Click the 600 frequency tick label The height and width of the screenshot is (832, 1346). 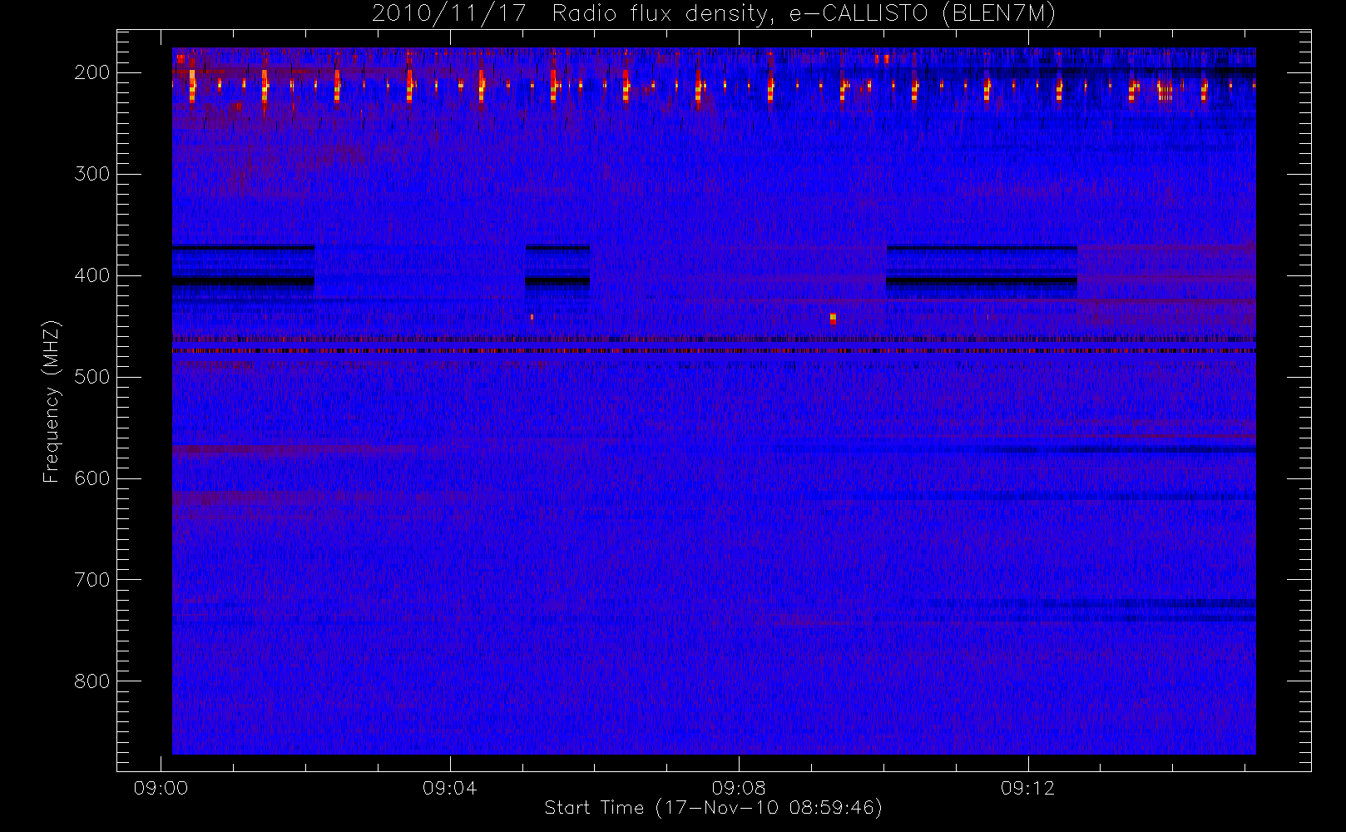(x=92, y=478)
